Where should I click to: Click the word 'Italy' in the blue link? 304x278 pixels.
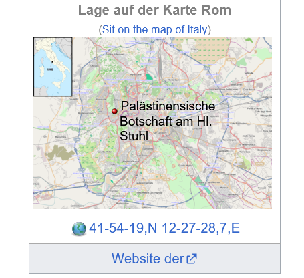[198, 29]
